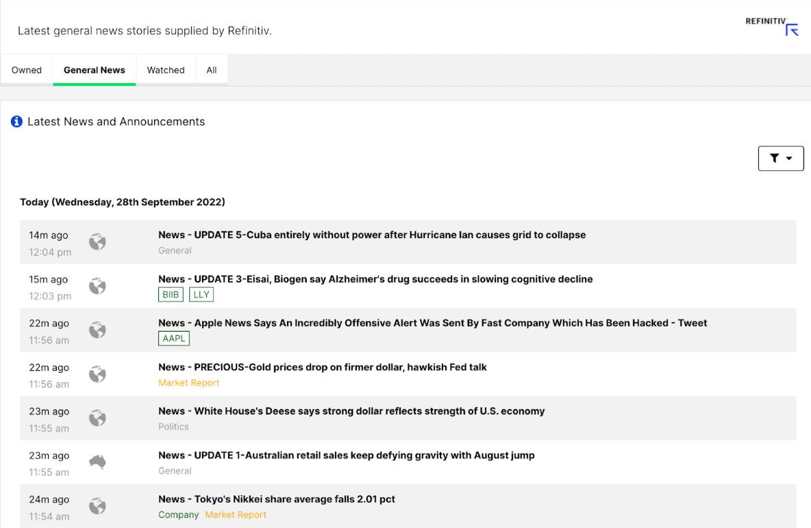Open Cuba entirely without power headline
The image size is (811, 528).
pos(372,235)
